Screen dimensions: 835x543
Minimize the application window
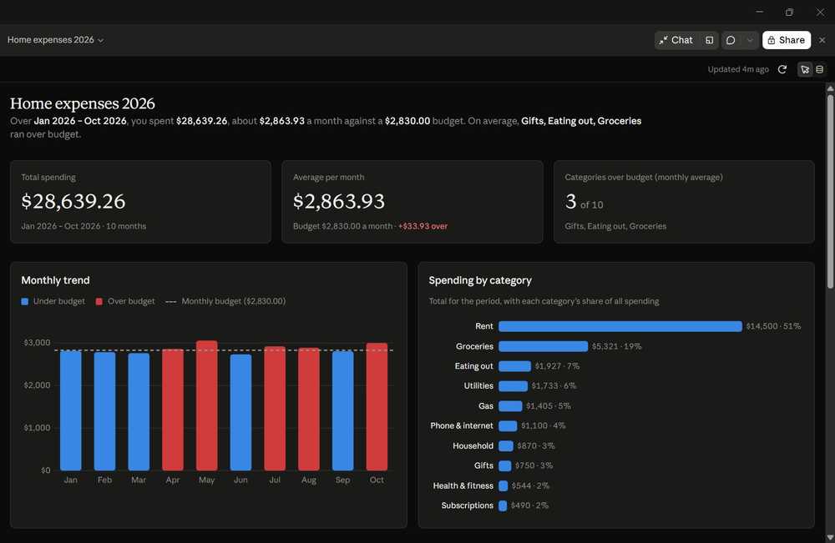click(759, 12)
